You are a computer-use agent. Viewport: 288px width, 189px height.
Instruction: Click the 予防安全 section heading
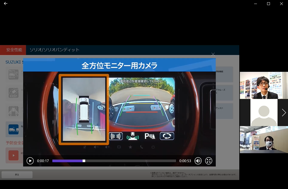coord(14,143)
